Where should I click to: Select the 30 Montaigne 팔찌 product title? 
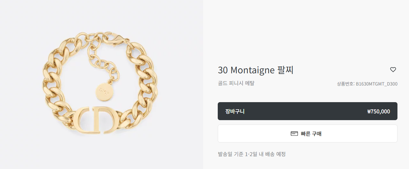[x=255, y=70]
